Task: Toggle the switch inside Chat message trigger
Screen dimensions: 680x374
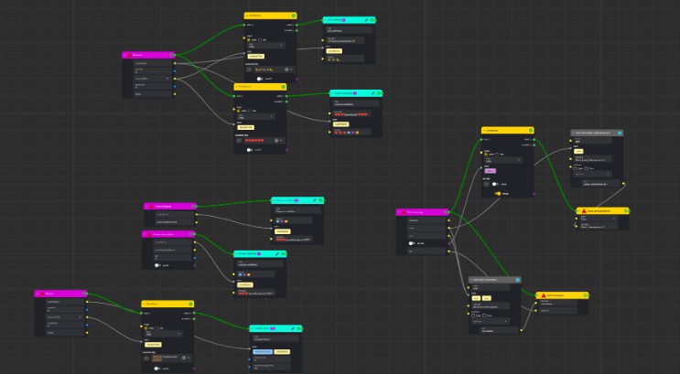Action: pos(412,243)
